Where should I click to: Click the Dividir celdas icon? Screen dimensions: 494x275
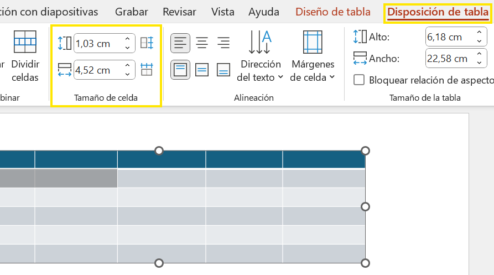[x=25, y=41]
